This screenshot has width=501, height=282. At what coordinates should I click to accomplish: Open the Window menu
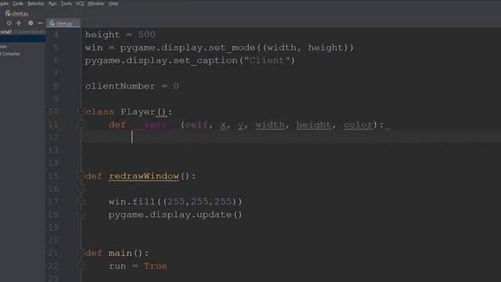point(96,3)
